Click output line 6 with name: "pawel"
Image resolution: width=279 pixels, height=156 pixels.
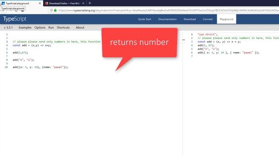pyautogui.click(x=228, y=53)
